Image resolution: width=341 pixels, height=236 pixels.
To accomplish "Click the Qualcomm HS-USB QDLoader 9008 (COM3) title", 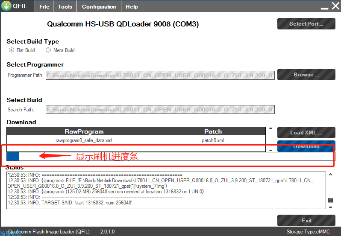I will click(x=123, y=24).
